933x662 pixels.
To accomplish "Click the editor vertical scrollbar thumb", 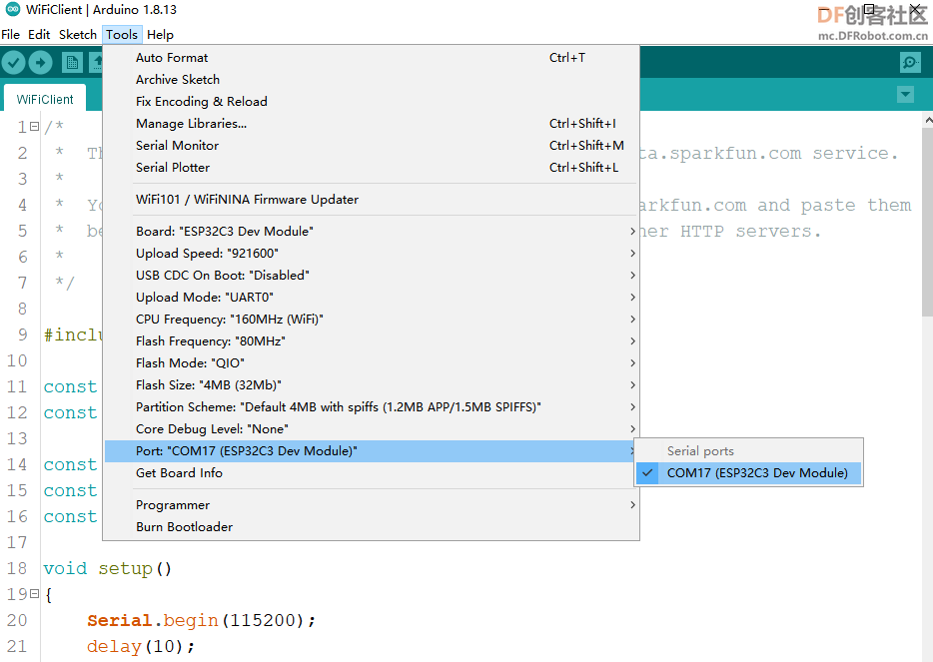I will 927,223.
